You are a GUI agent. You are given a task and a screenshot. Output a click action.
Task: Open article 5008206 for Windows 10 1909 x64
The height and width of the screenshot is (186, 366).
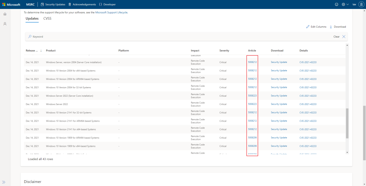click(252, 146)
